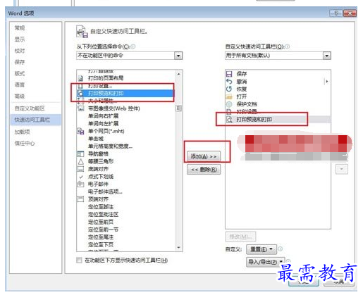
Task: Open the 高级 options category
Action: coord(20,96)
